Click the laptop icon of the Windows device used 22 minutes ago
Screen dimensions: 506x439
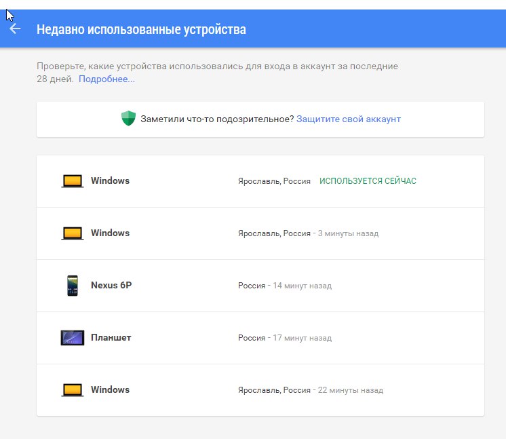coord(73,390)
